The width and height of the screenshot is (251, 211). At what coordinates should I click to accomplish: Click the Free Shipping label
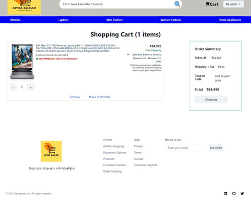click(153, 50)
